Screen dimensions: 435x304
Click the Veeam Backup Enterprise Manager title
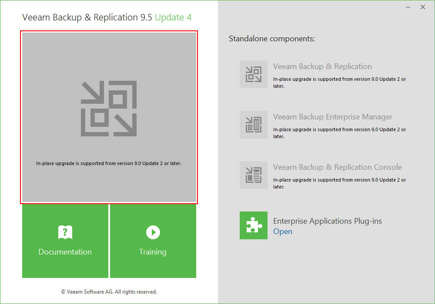point(333,117)
